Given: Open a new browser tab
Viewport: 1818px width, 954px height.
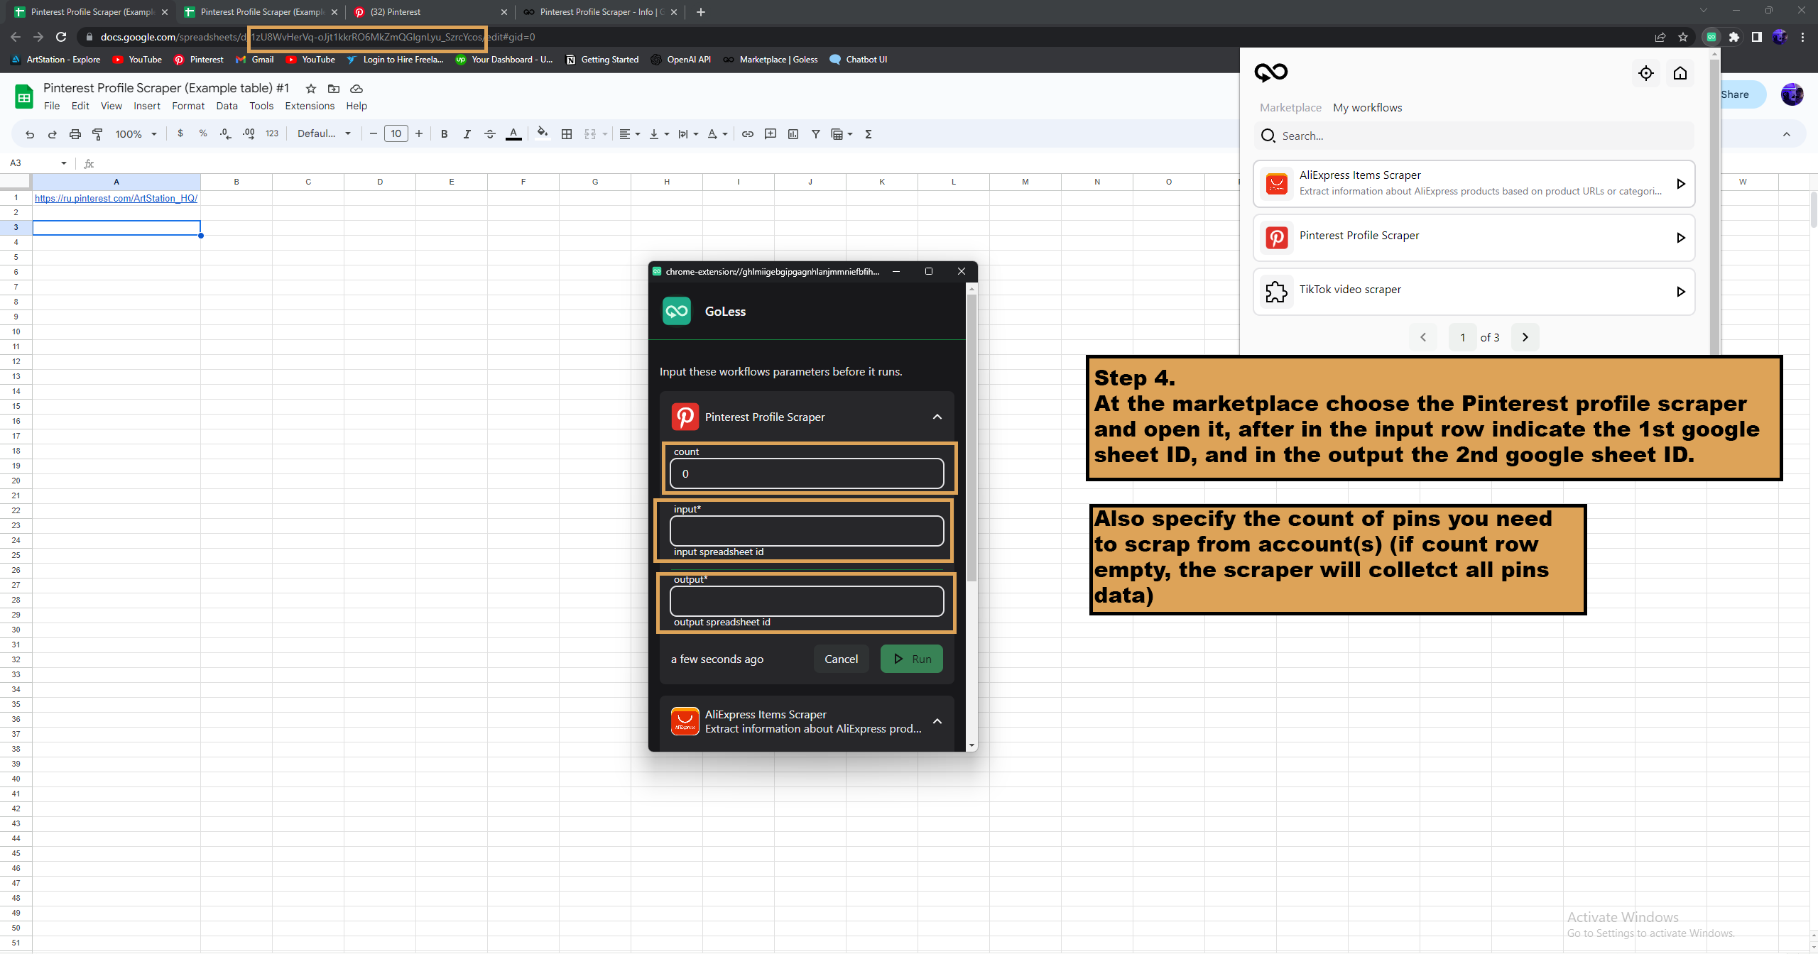Looking at the screenshot, I should (x=701, y=12).
